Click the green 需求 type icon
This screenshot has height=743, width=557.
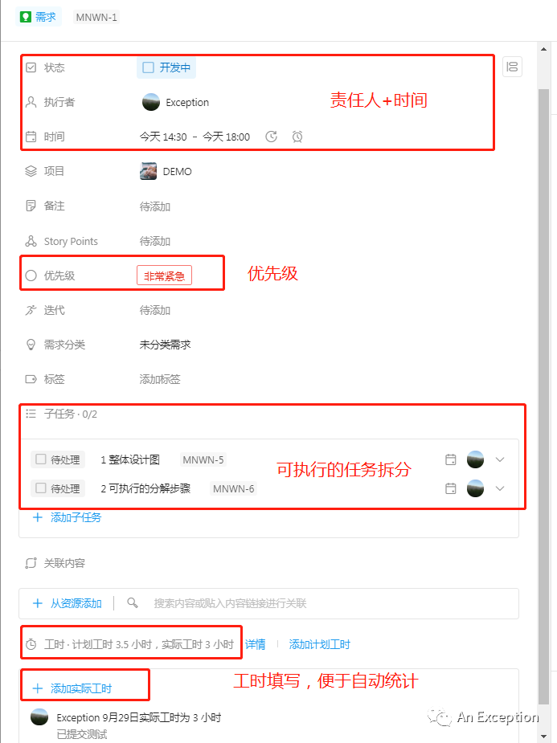tap(26, 17)
